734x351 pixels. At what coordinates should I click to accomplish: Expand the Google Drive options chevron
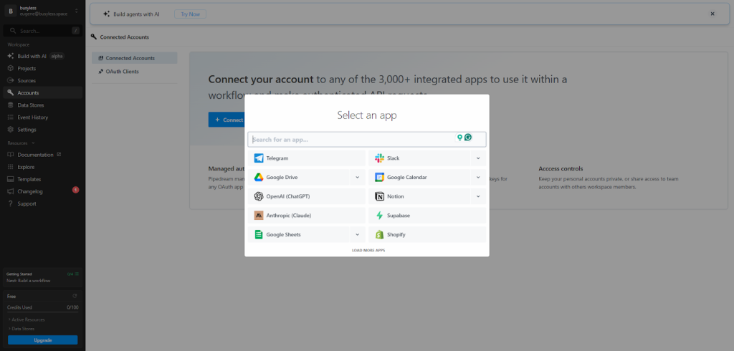357,177
